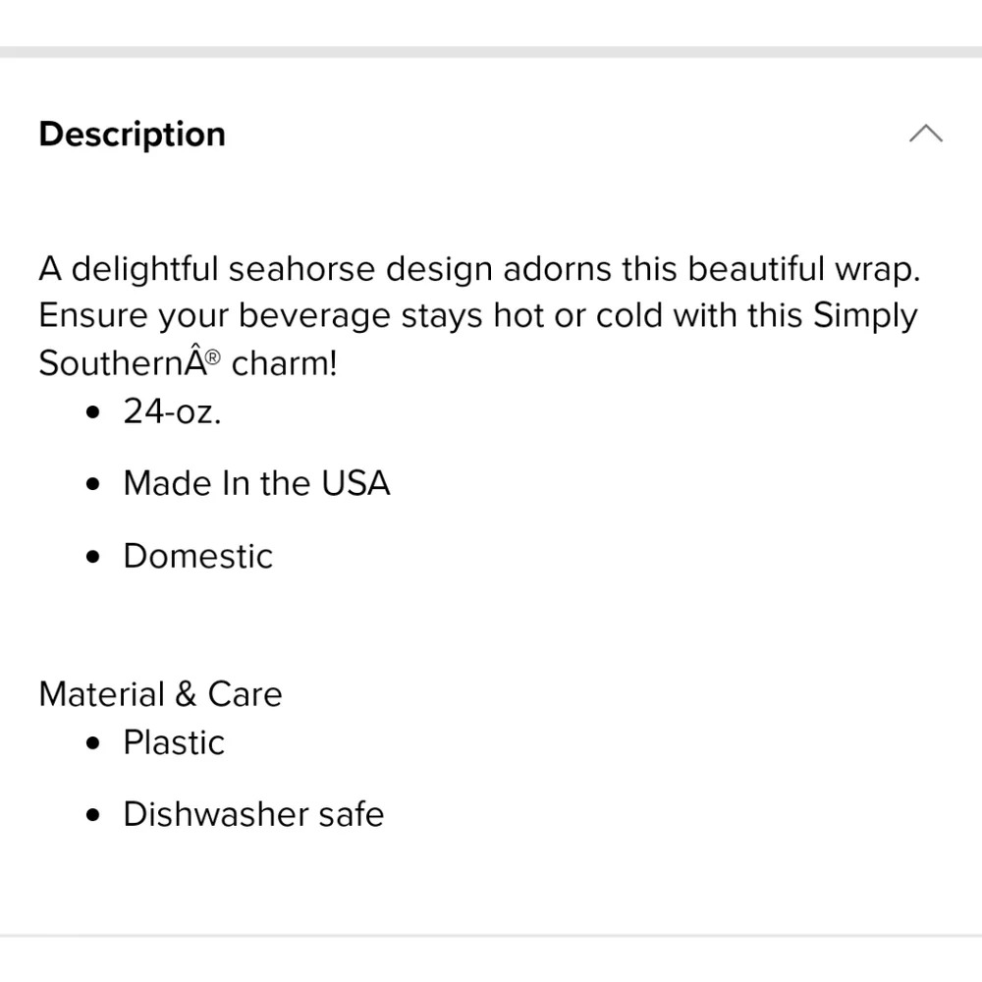Viewport: 982px width, 982px height.
Task: Click the Material & Care subheading
Action: (x=160, y=694)
